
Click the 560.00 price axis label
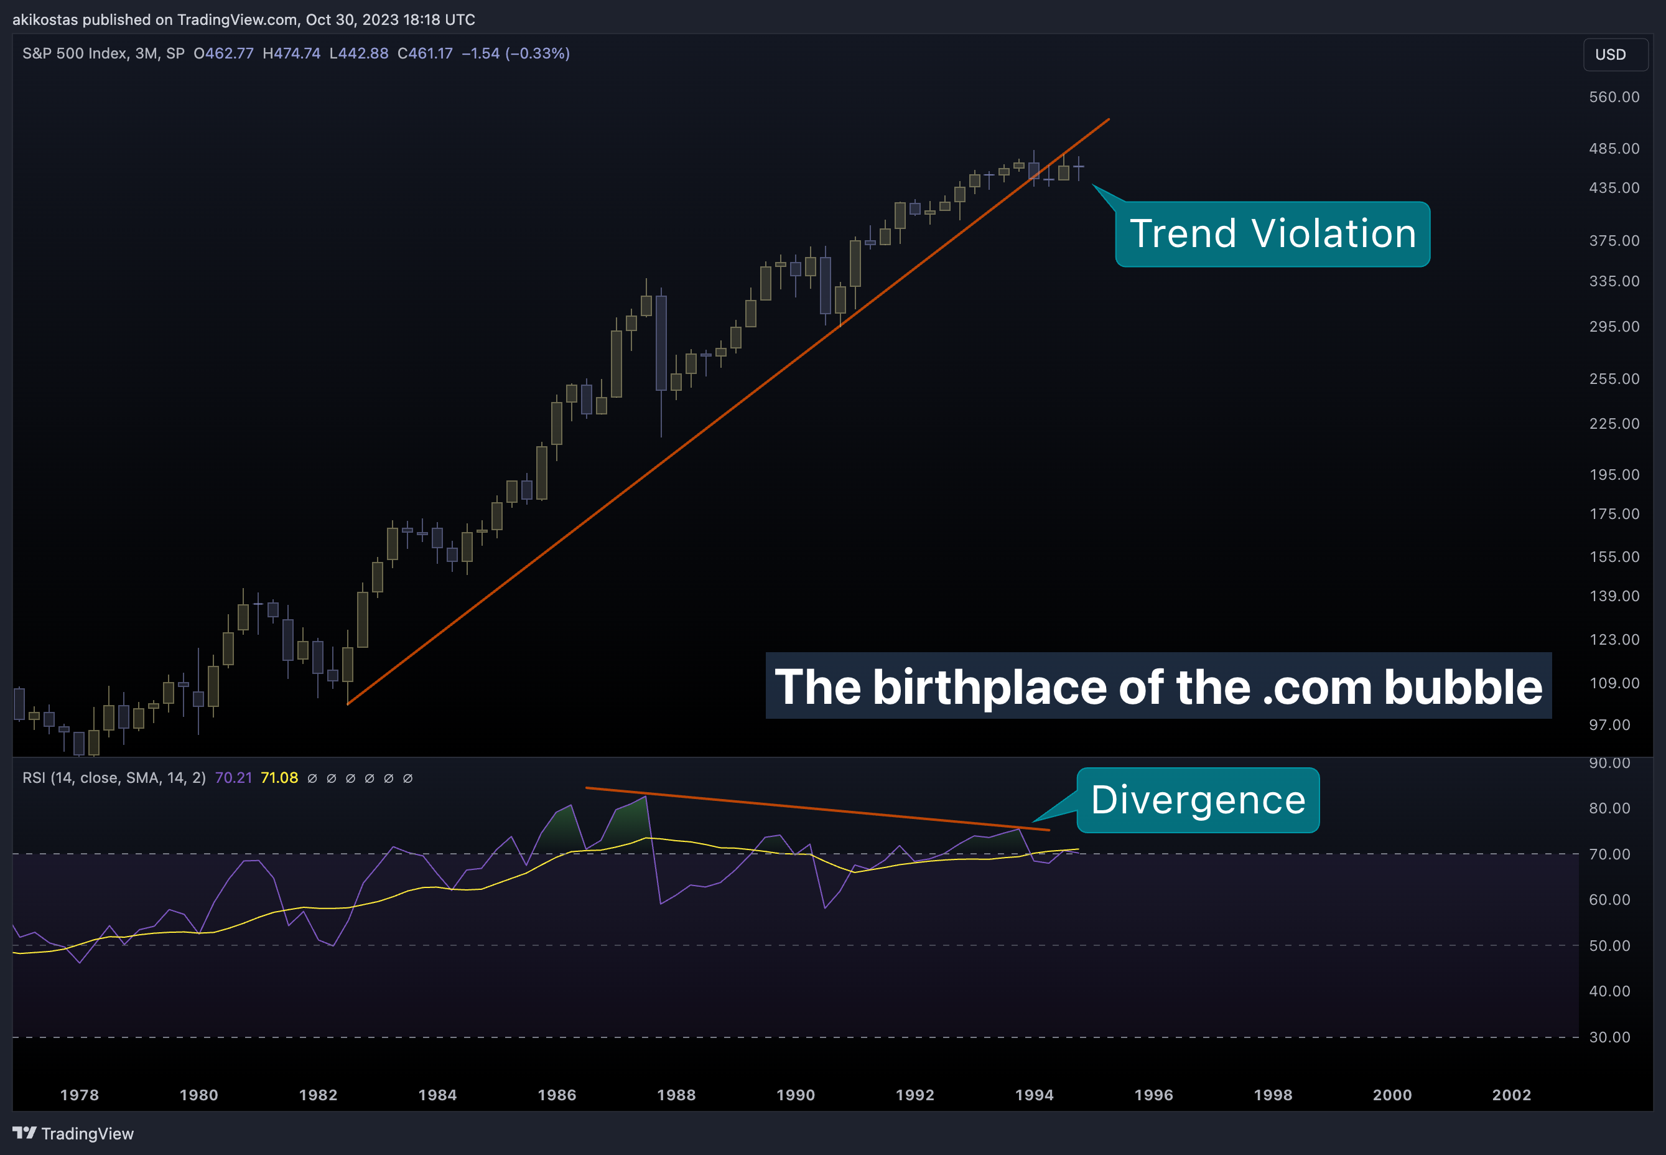pyautogui.click(x=1614, y=97)
